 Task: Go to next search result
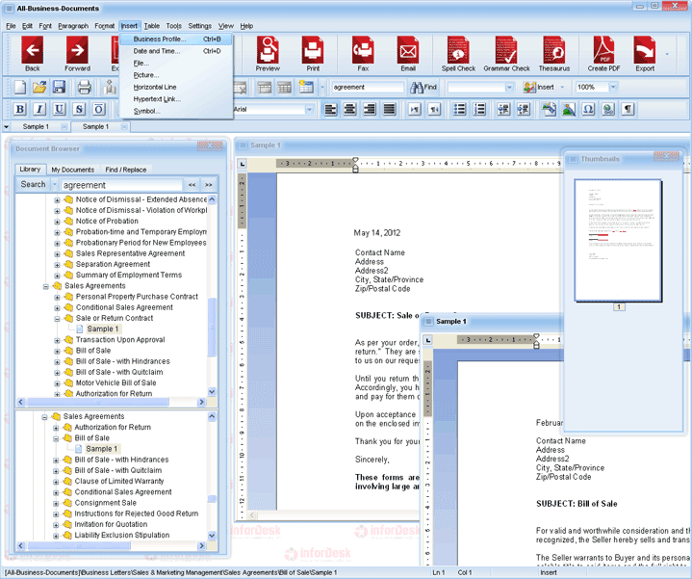(208, 185)
